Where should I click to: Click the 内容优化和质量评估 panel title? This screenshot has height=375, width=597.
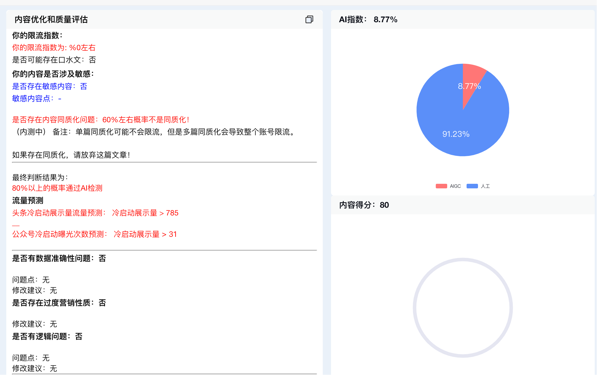[x=51, y=19]
